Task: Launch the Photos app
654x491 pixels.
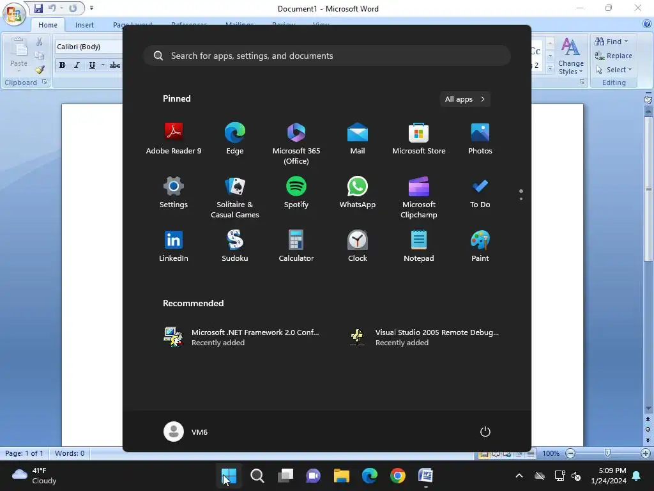Action: click(x=480, y=139)
